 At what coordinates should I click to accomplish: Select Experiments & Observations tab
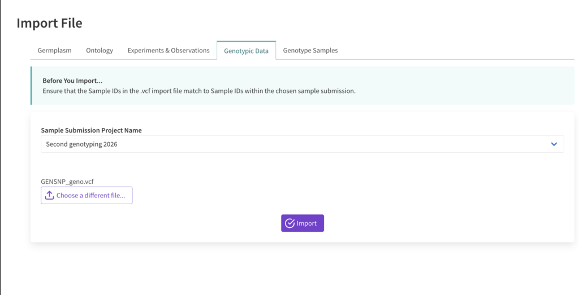coord(168,50)
